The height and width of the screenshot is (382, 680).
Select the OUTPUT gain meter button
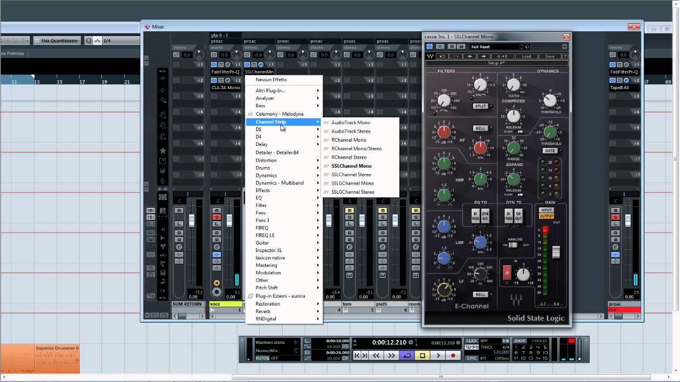click(x=546, y=216)
